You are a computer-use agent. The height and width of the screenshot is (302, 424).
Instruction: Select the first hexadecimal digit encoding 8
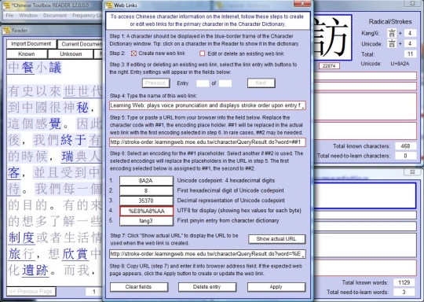146,190
